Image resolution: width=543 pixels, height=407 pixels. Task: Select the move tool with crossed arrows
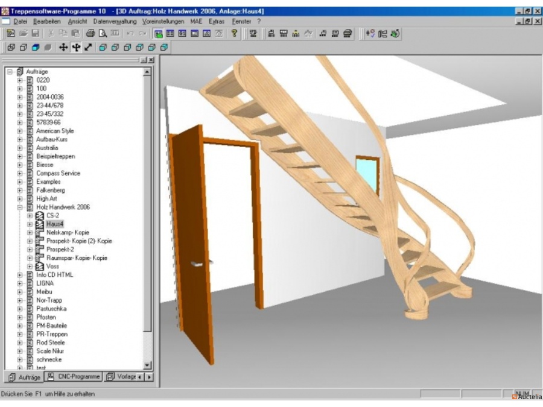(63, 47)
